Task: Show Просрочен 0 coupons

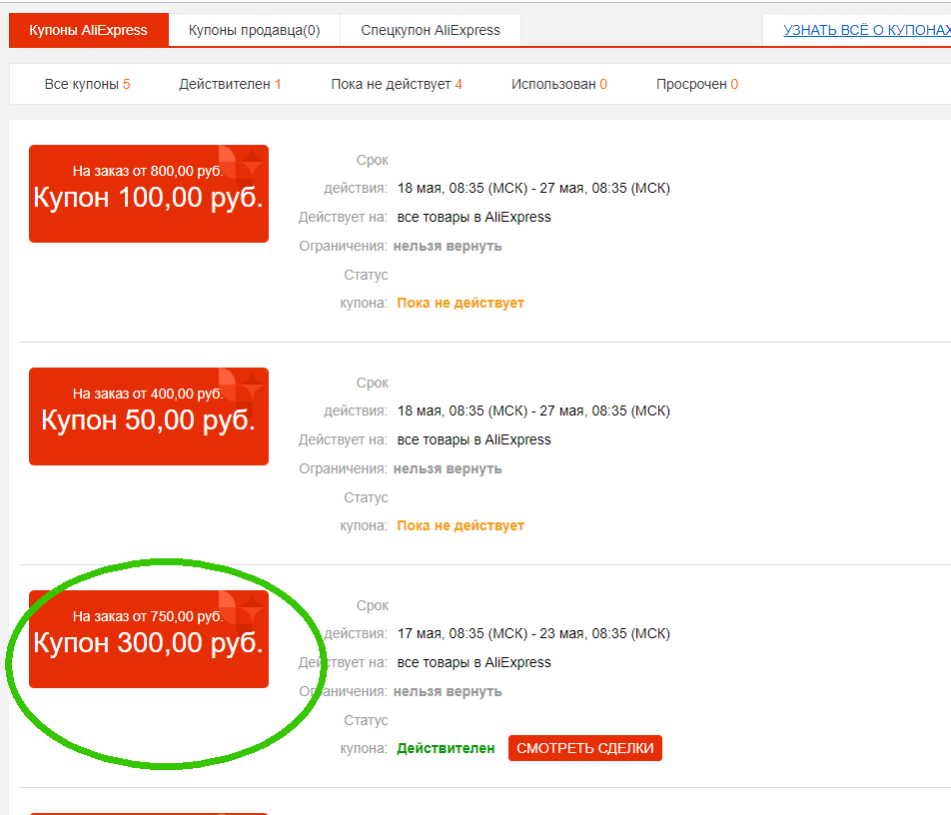Action: click(697, 84)
